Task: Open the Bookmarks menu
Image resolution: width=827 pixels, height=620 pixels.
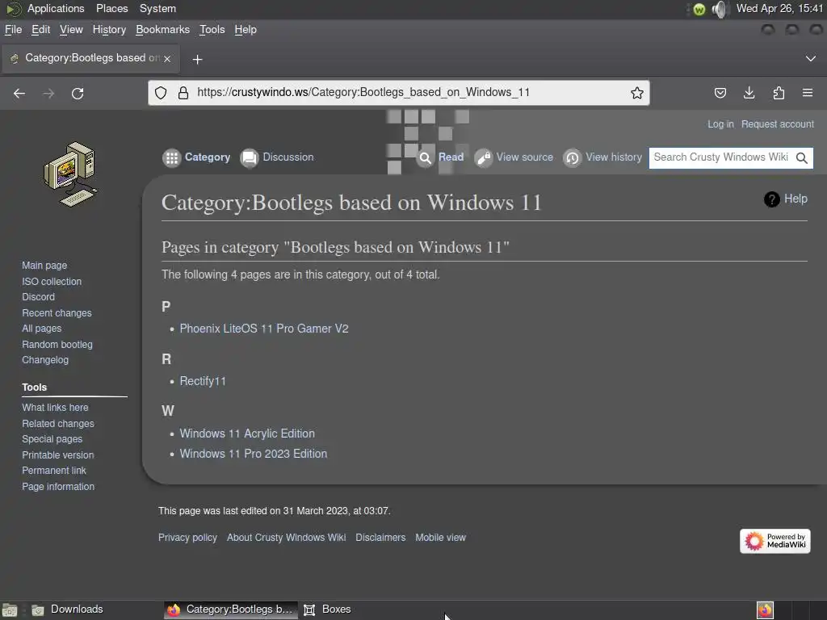Action: tap(162, 30)
